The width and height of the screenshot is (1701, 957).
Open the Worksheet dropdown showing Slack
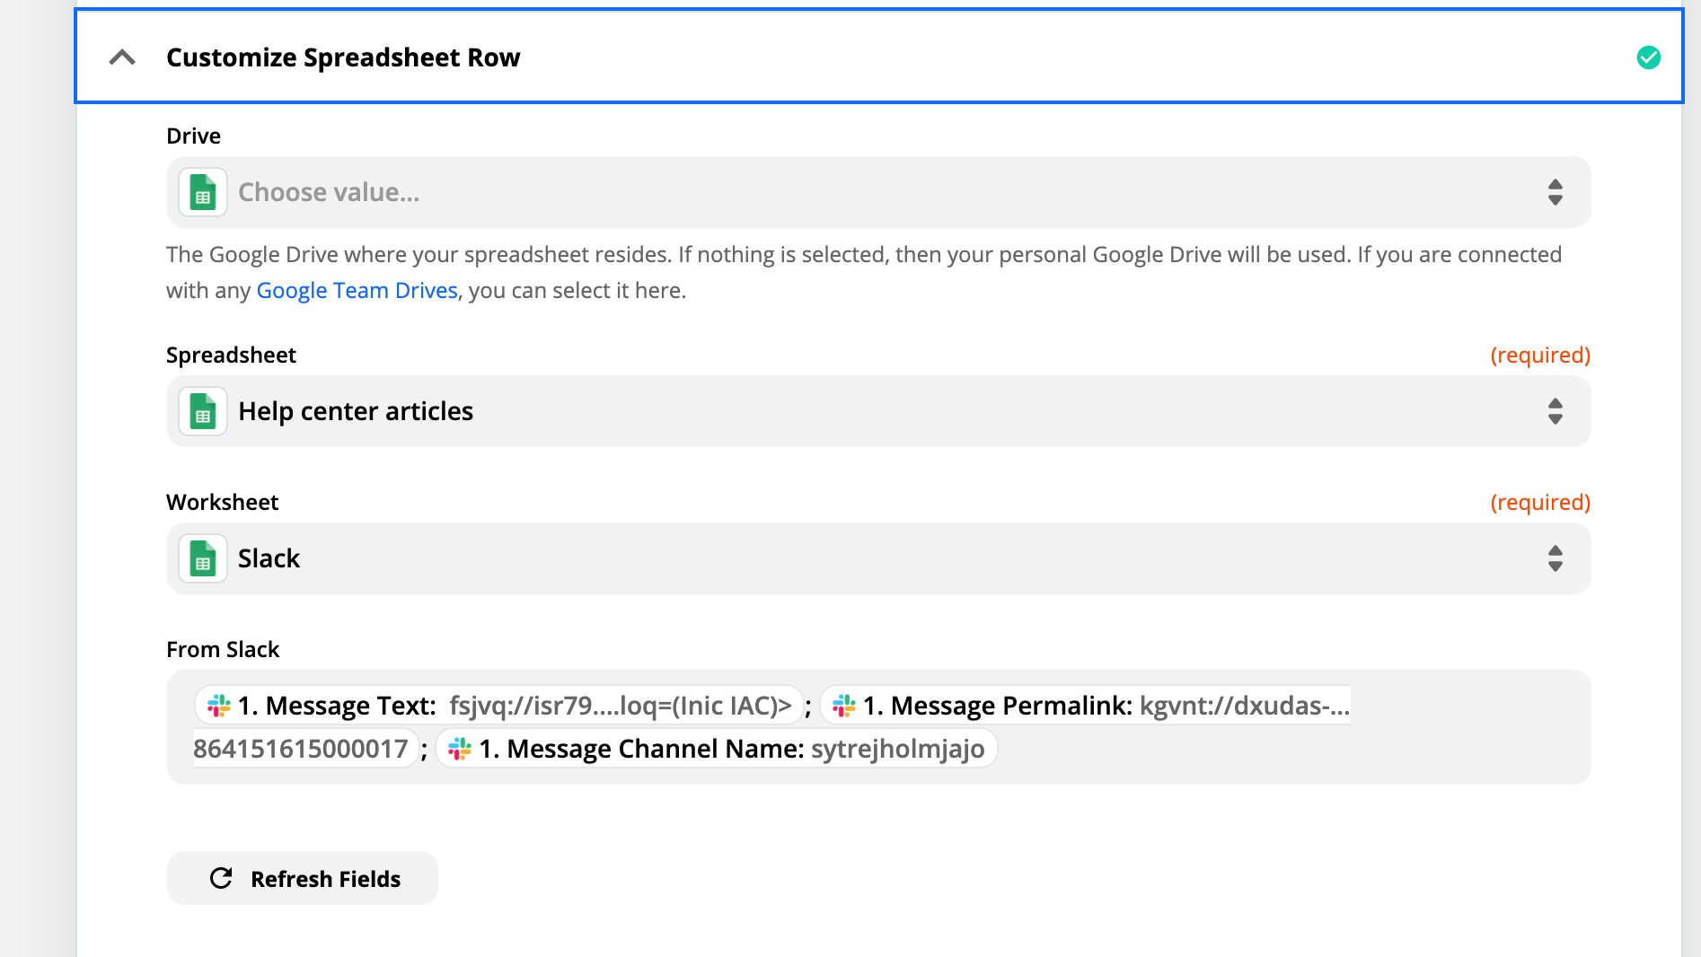pyautogui.click(x=878, y=558)
